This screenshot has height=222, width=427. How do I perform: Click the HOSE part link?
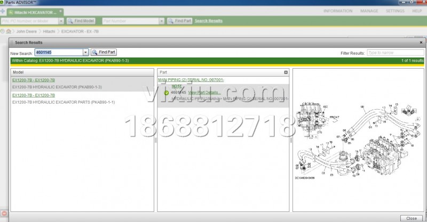coord(177,86)
